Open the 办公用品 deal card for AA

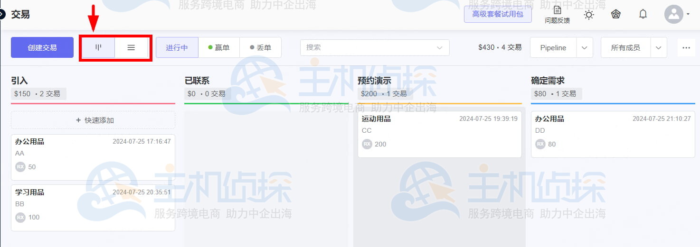click(x=93, y=157)
